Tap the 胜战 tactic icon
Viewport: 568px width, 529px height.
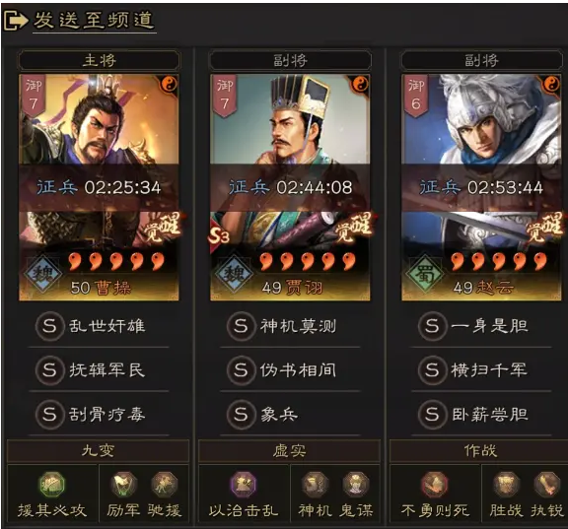click(506, 485)
